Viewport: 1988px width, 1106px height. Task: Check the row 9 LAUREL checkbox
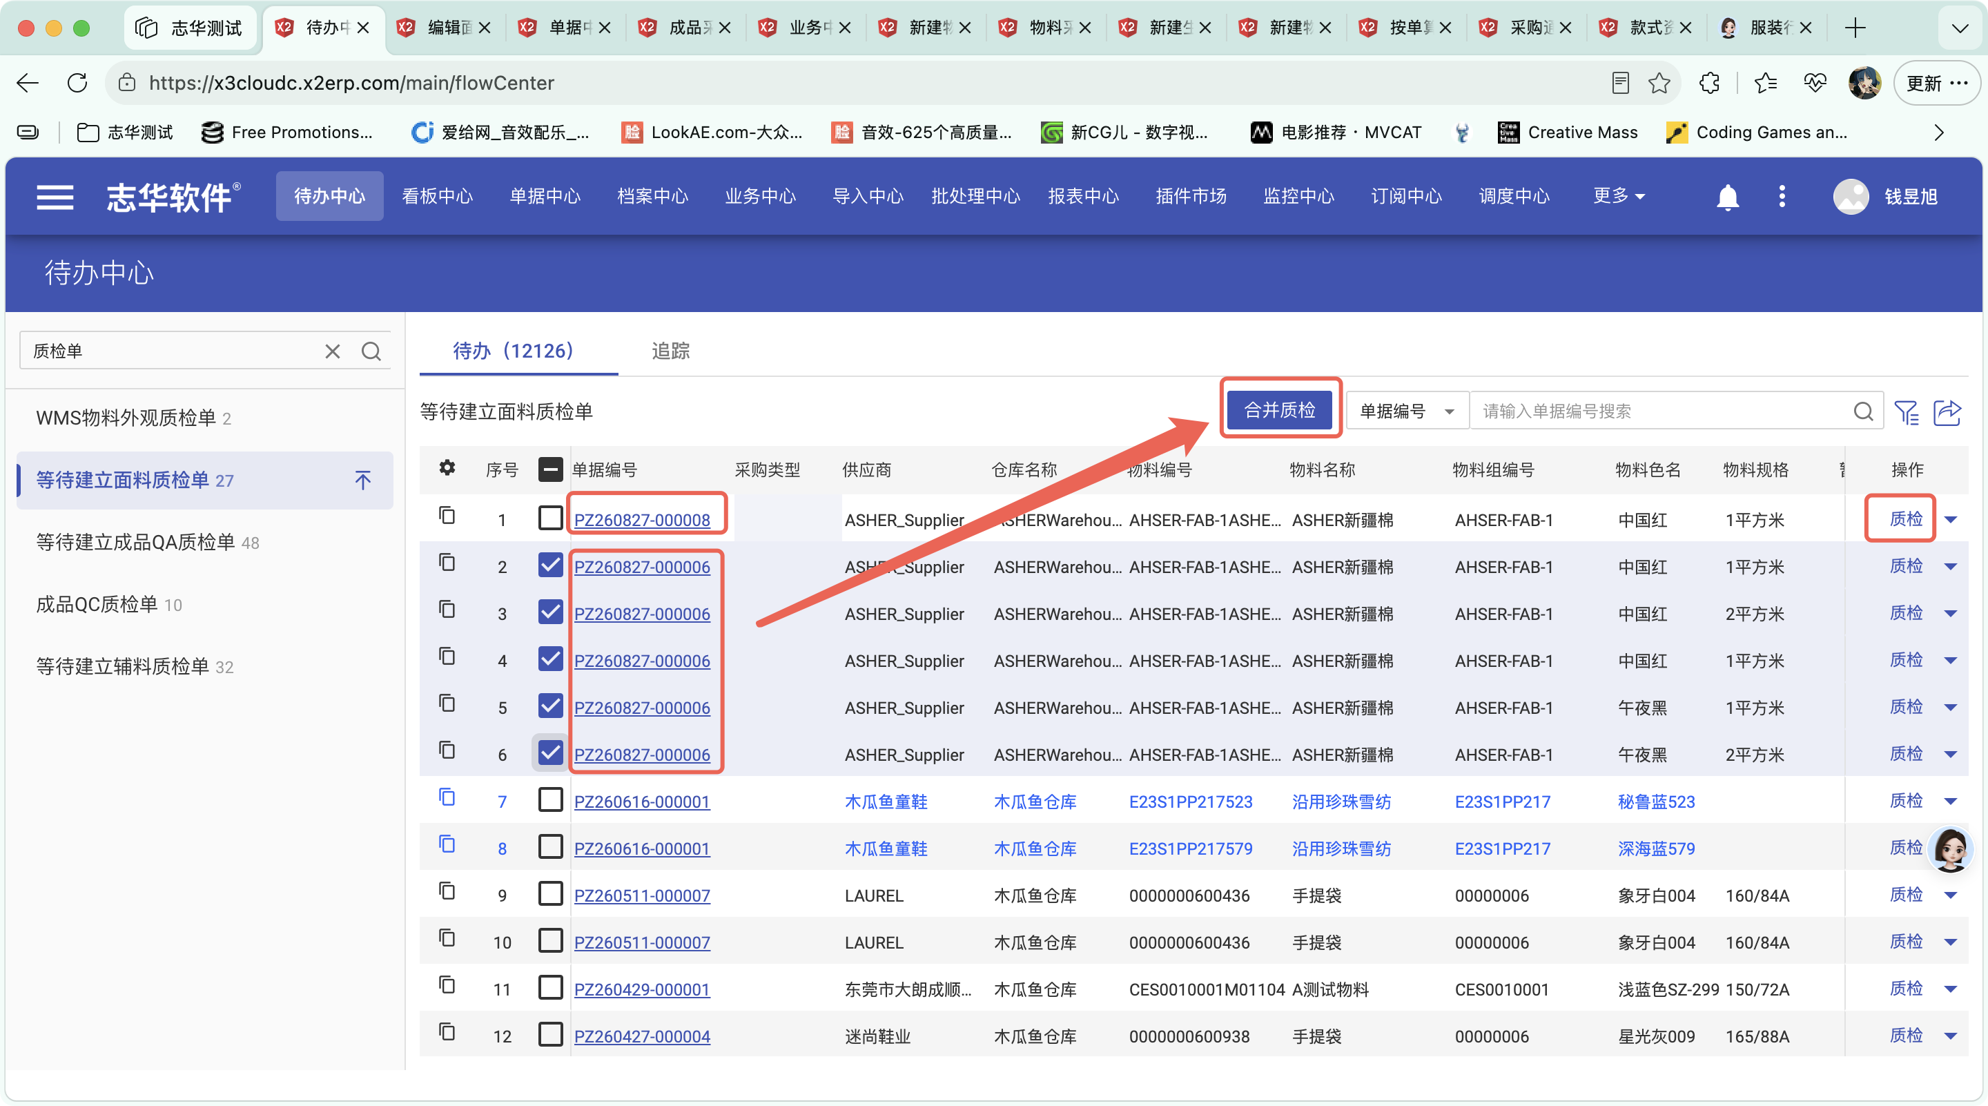tap(550, 893)
